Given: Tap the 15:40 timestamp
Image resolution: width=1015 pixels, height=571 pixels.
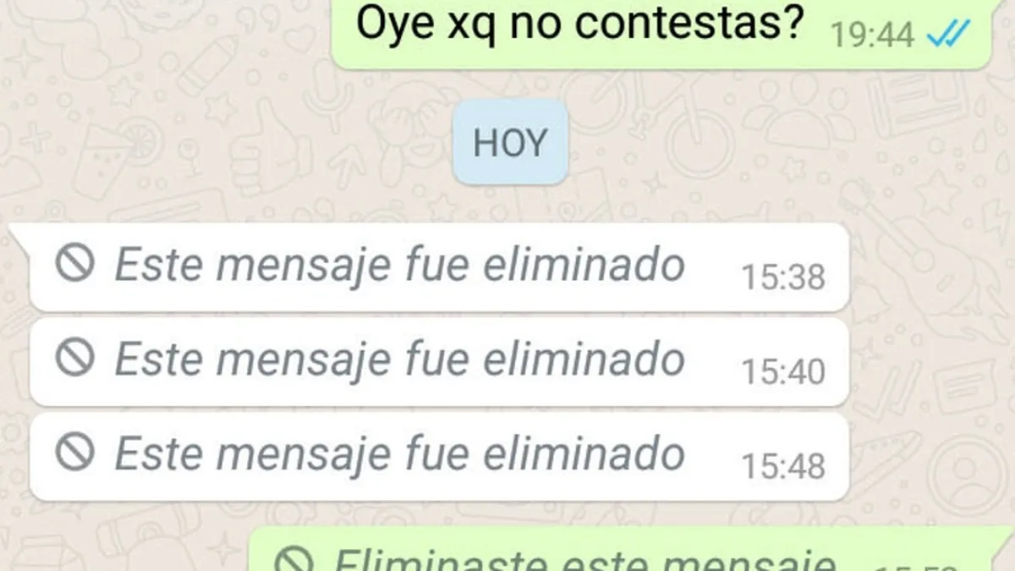Looking at the screenshot, I should tap(783, 371).
